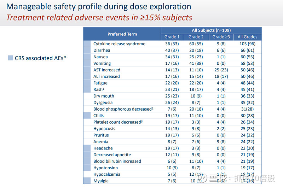Click the 'Chills' row label
The image size is (283, 187).
(x=99, y=115)
